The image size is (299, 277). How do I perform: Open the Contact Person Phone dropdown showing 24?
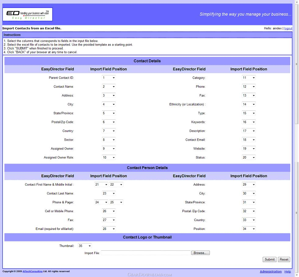point(101,202)
